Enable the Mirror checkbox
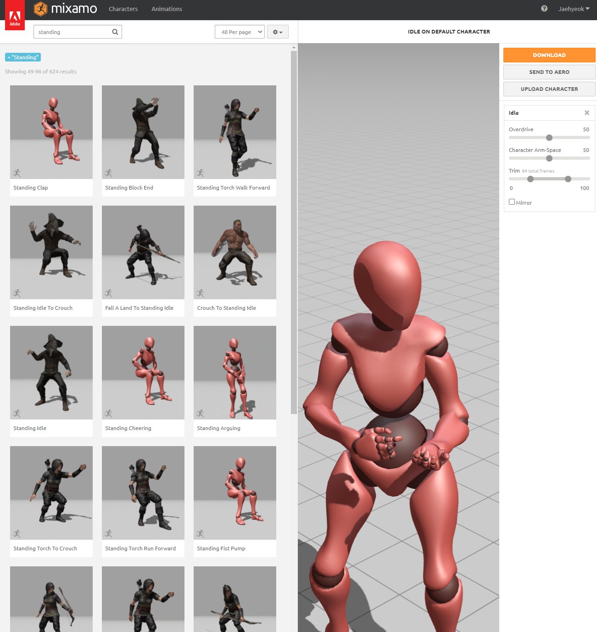597x632 pixels. pyautogui.click(x=512, y=202)
